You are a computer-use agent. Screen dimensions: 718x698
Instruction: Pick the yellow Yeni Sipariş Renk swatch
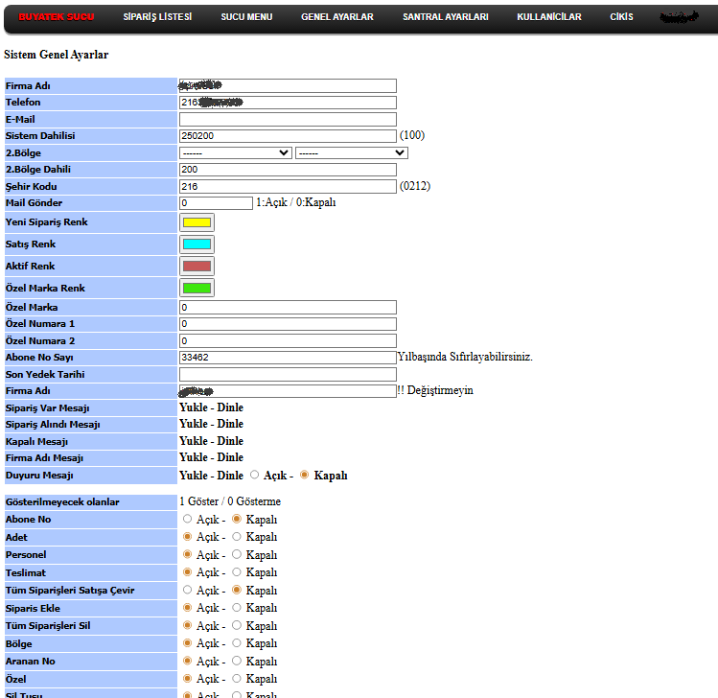tap(197, 222)
